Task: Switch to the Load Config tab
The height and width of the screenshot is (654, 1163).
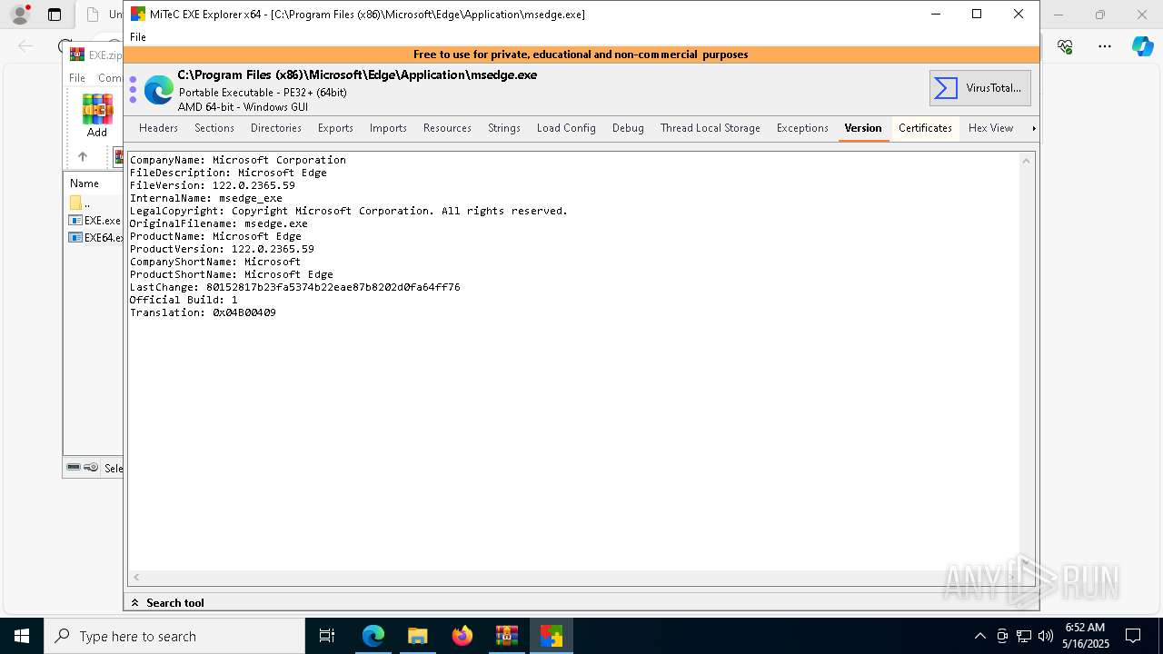Action: [x=566, y=128]
